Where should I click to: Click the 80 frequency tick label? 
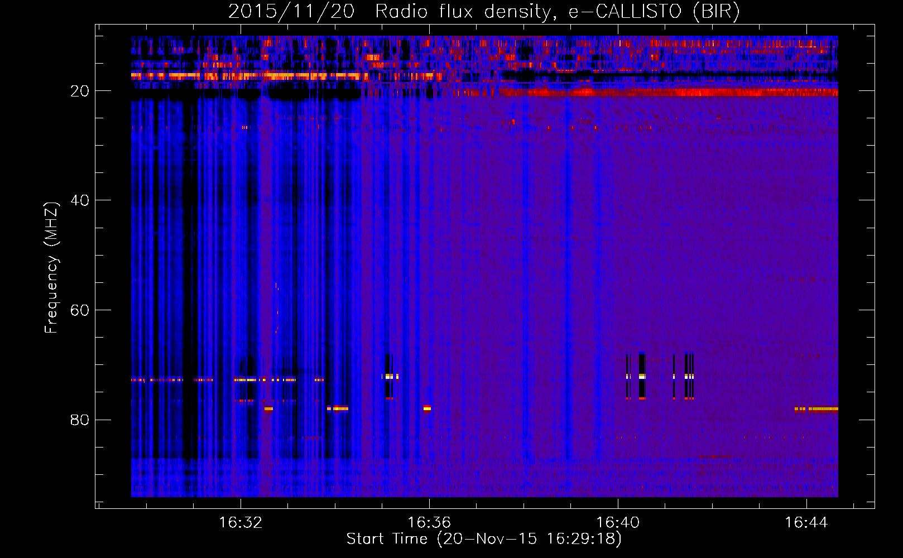coord(80,420)
